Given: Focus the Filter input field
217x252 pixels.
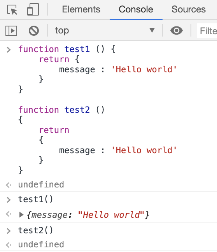Looking at the screenshot, I should 207,31.
